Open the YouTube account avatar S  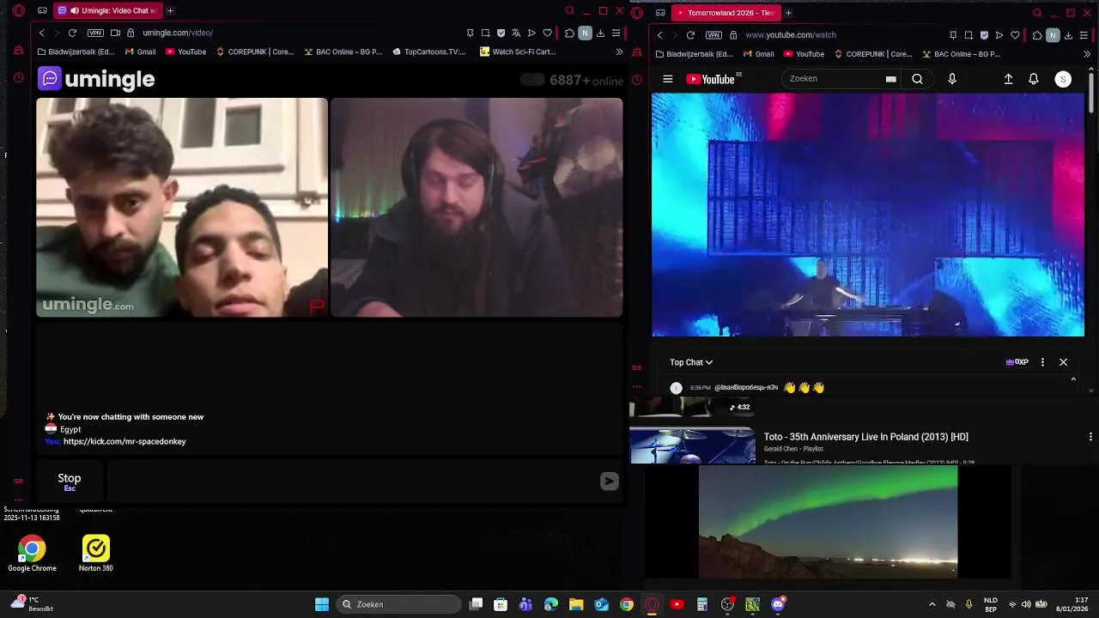point(1063,79)
